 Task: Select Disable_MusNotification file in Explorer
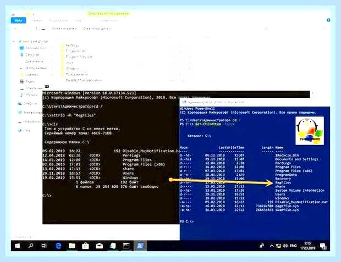84,80
